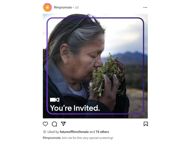Click the sunglasses on the woman's head

(x=93, y=18)
